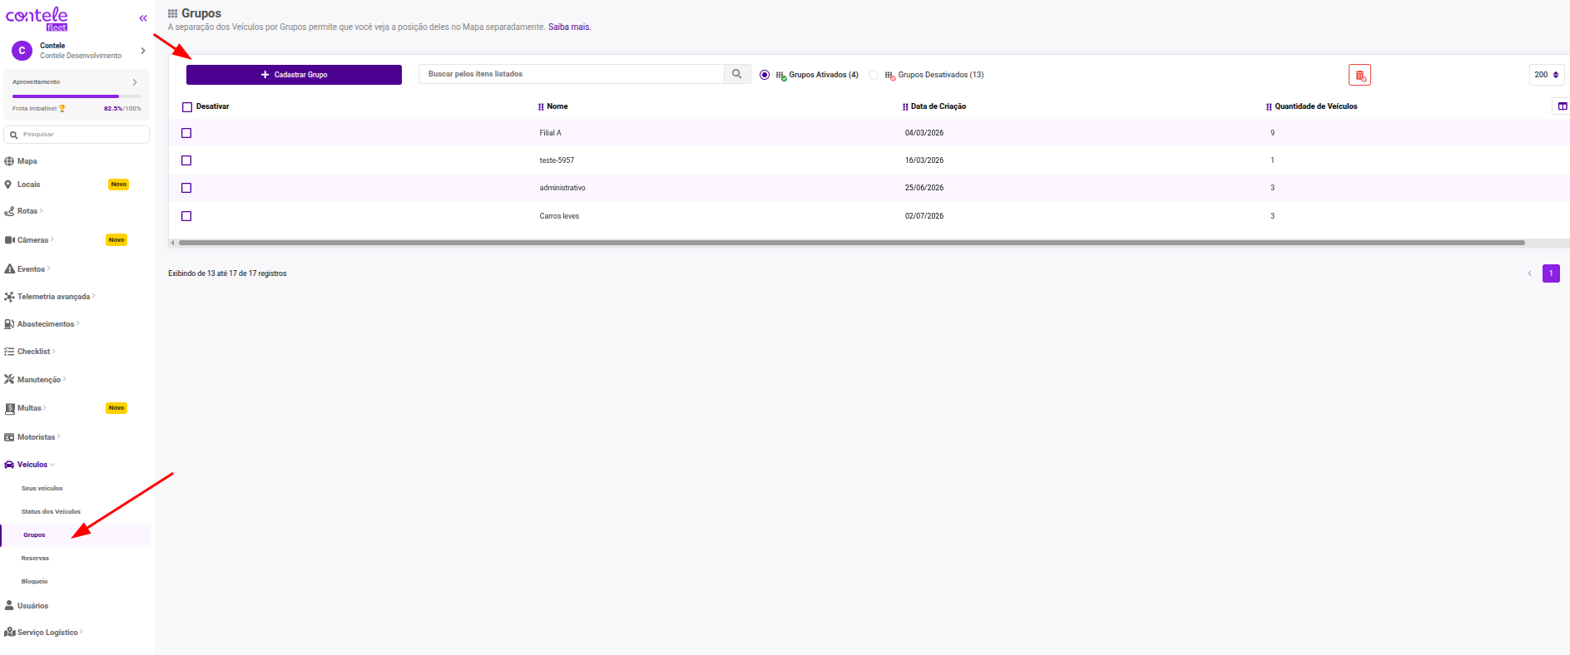Screen dimensions: 1570x655
Task: Open the Mapa globe icon
Action: pos(9,161)
